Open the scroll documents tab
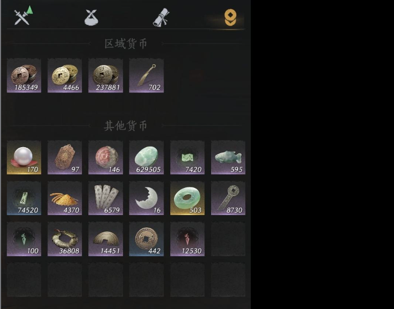The width and height of the screenshot is (394, 309). 161,18
